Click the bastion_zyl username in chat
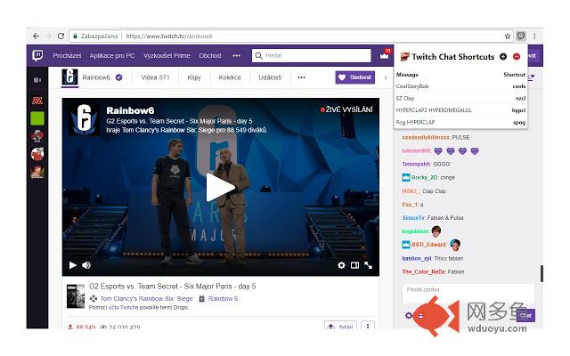 (417, 258)
